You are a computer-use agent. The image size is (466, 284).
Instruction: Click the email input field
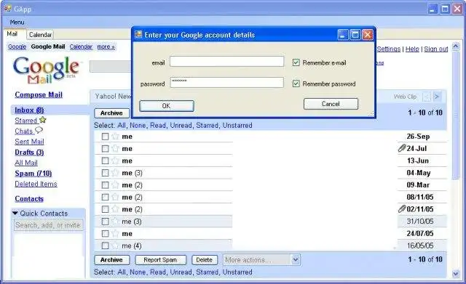coord(226,61)
